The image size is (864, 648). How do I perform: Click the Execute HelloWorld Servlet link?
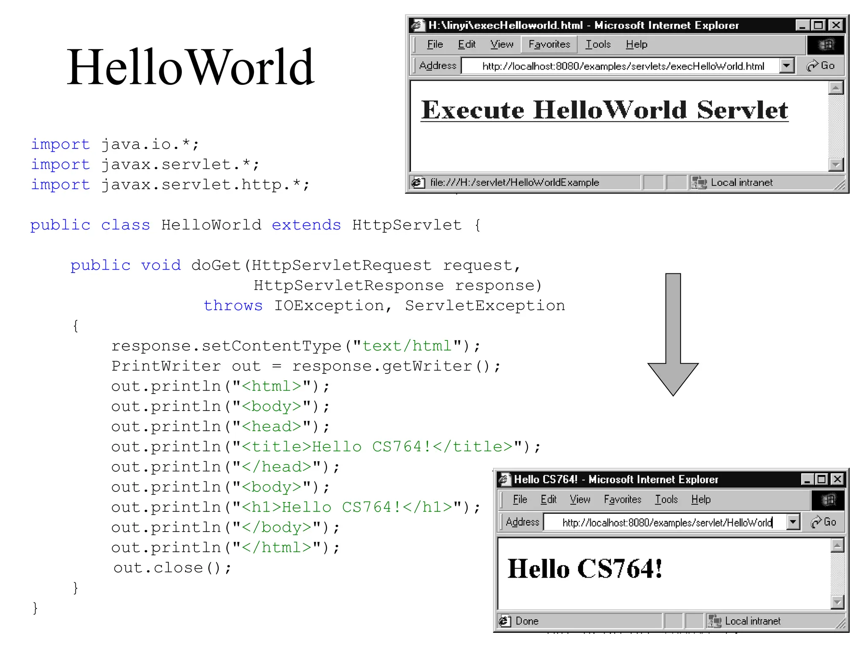604,111
